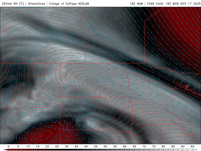Select the "95" scale label

192,146
